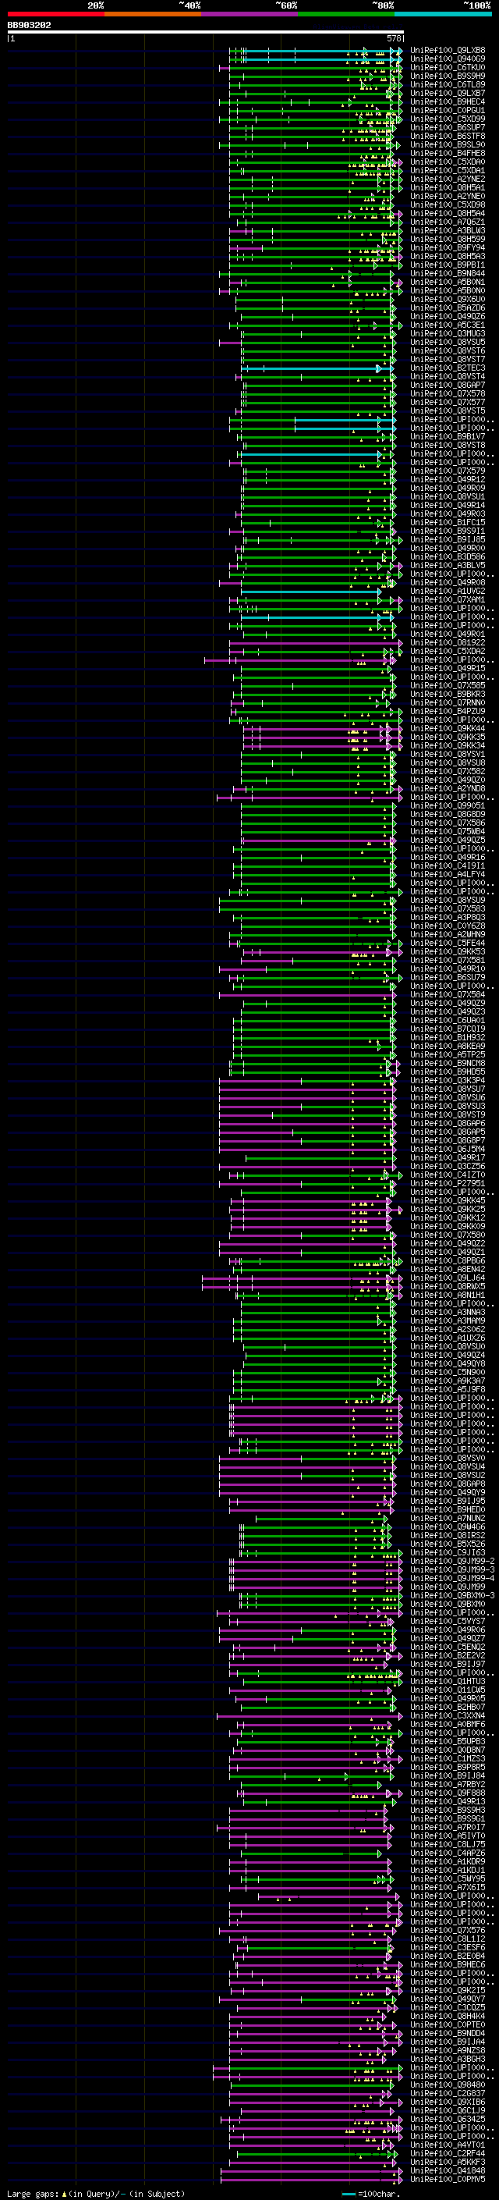Click the green ~80% identity legend bar
The image size is (499, 2200).
(346, 14)
